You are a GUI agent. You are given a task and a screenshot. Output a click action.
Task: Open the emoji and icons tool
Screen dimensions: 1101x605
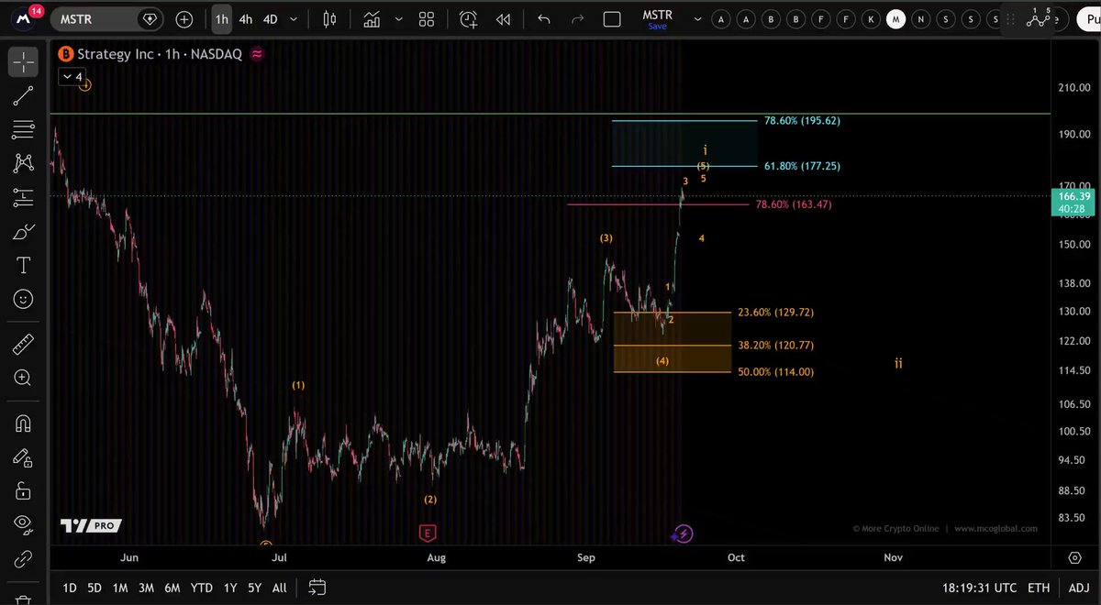(x=23, y=299)
